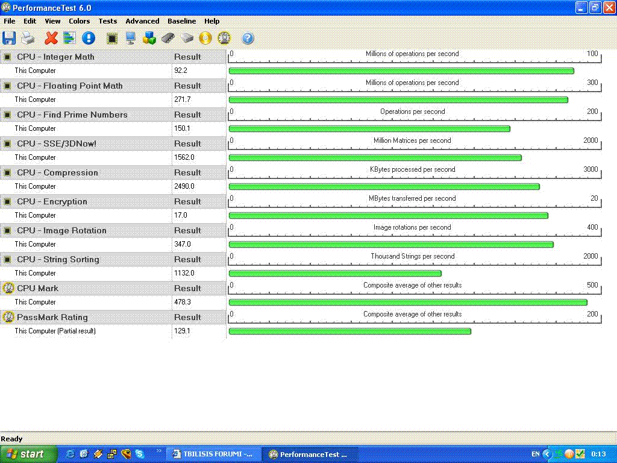Select the CPU - Image Rotation header
617x463 pixels.
coord(61,231)
